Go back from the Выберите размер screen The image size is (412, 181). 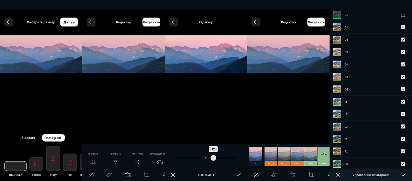(x=9, y=22)
